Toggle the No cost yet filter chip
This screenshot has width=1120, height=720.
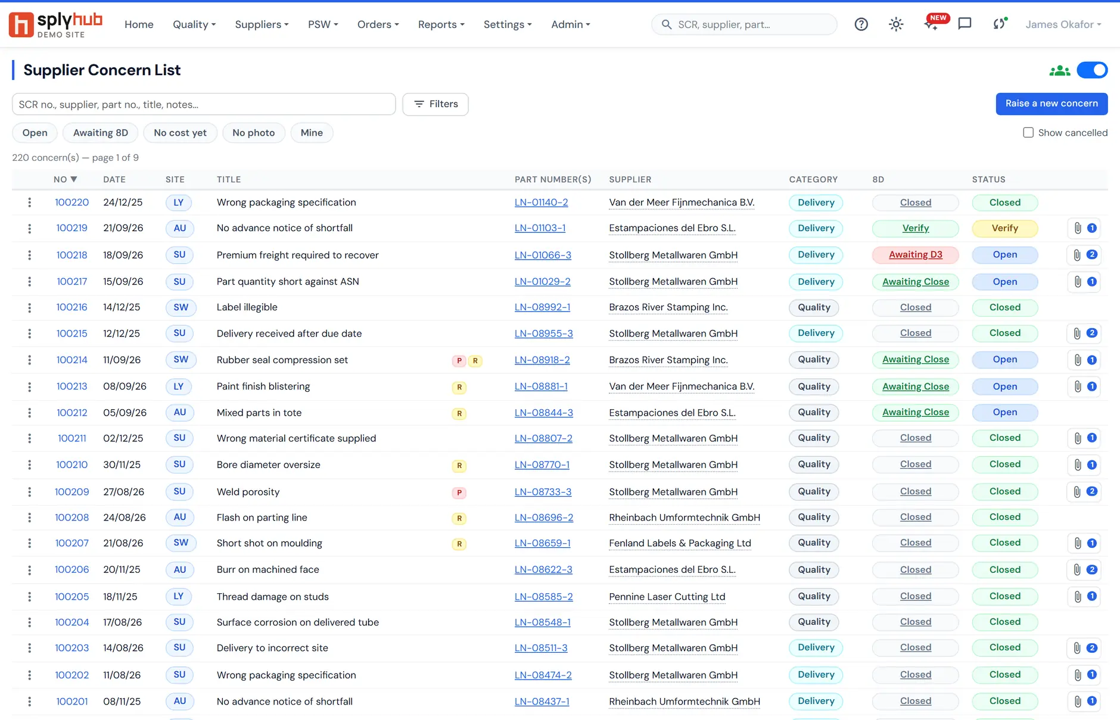click(181, 133)
